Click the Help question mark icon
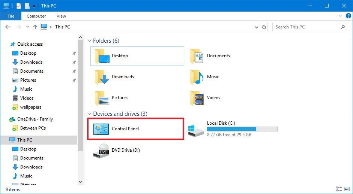 [x=348, y=16]
